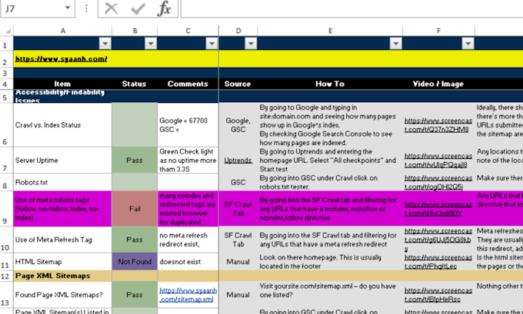The height and width of the screenshot is (314, 523).
Task: Select the GSC source cell in Robots.txt row
Action: coord(238,183)
